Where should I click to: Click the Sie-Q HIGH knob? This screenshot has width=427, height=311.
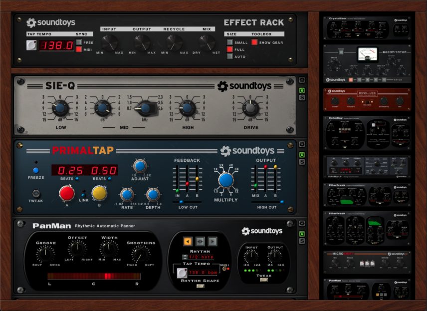[187, 108]
